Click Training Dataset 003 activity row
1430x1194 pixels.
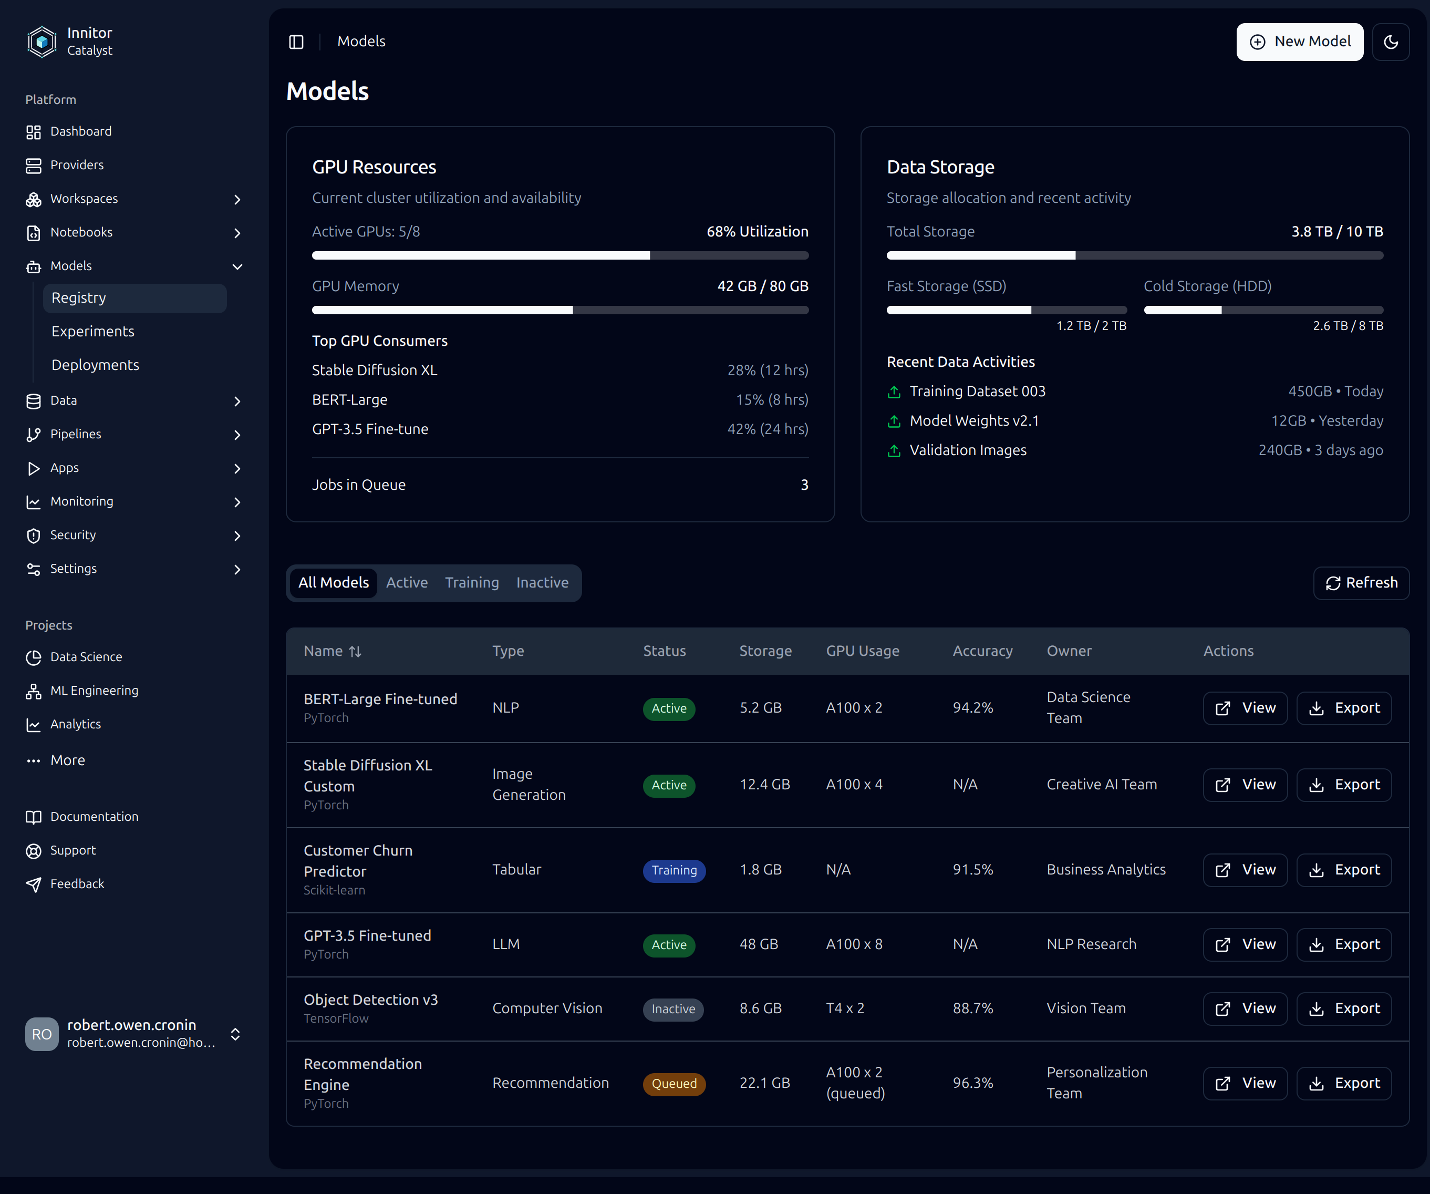[x=977, y=392]
